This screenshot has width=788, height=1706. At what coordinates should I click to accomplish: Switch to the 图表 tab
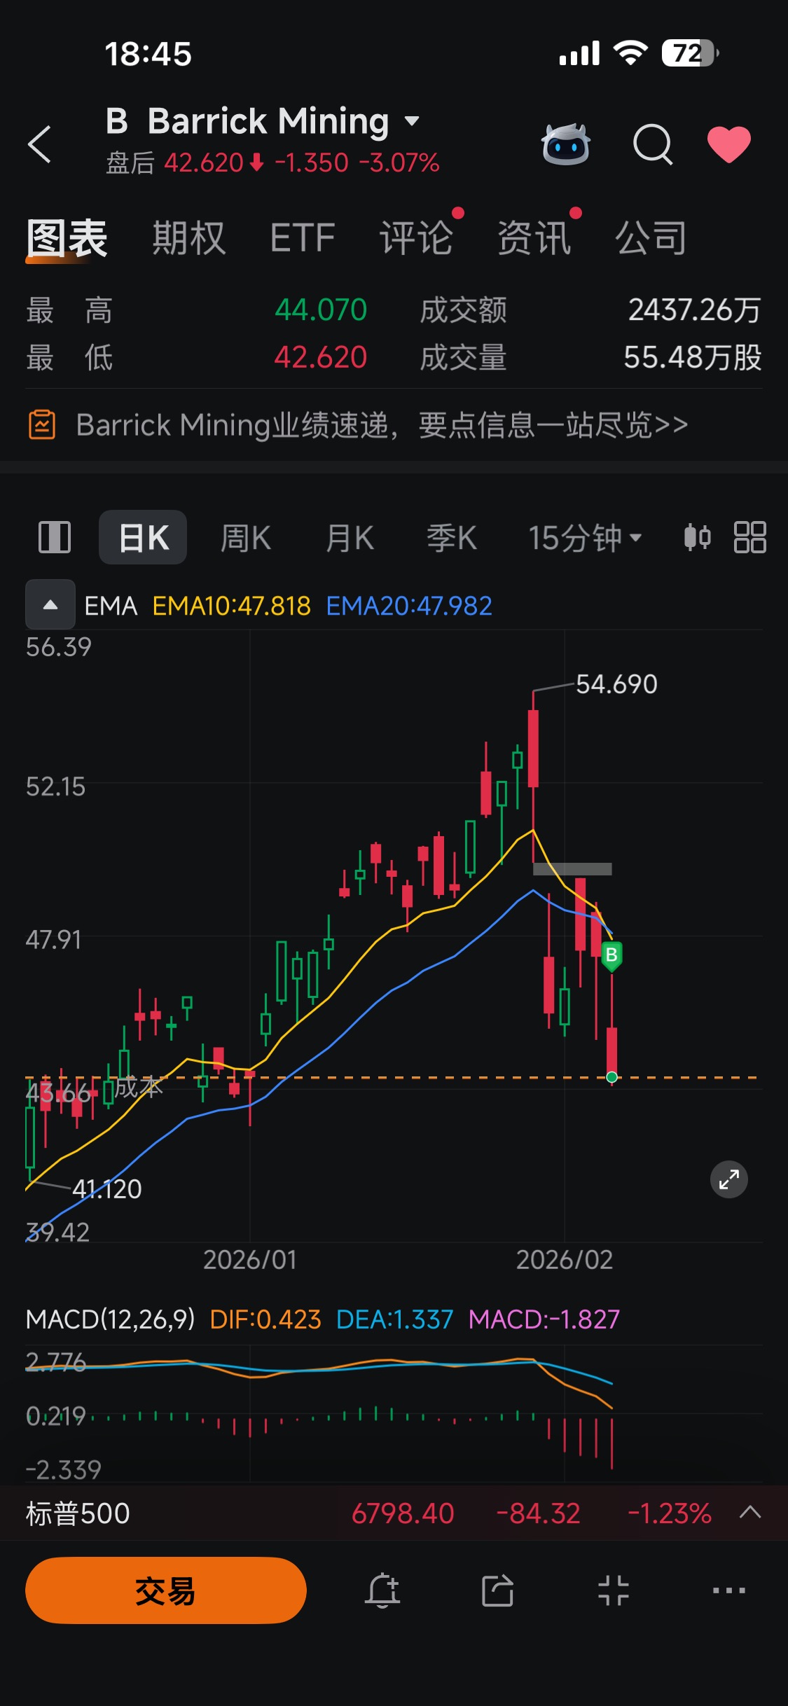(67, 238)
